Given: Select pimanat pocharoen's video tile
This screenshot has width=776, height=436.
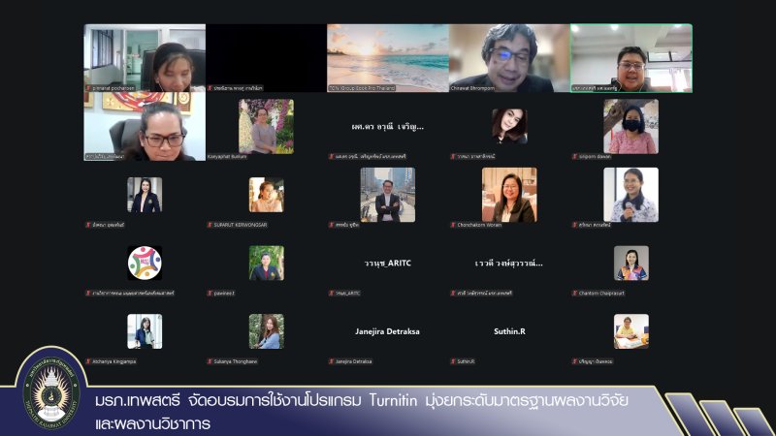Looking at the screenshot, I should [x=145, y=58].
